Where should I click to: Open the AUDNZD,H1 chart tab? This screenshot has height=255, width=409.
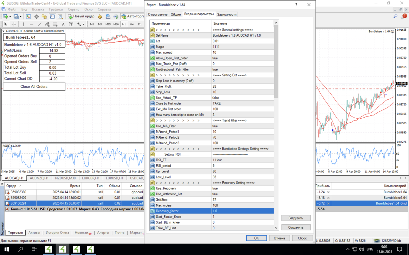click(39, 178)
